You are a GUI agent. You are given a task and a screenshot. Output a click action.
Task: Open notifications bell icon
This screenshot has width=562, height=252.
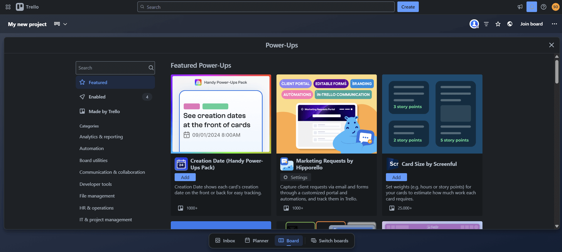pyautogui.click(x=532, y=7)
